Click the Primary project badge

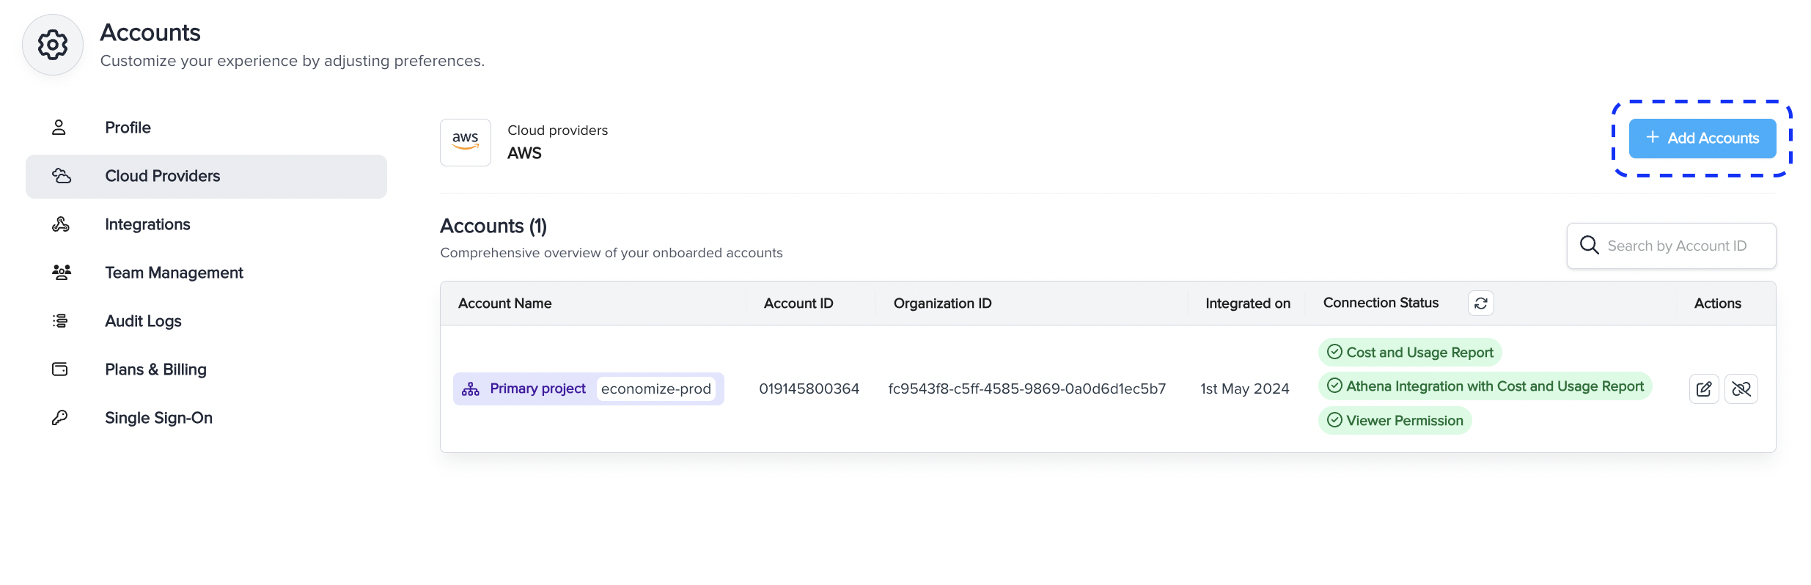(524, 389)
